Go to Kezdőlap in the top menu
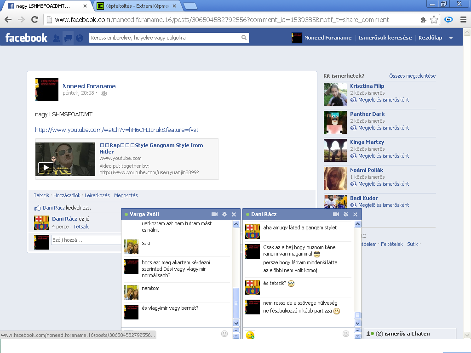Image resolution: width=471 pixels, height=353 pixels. [x=430, y=38]
